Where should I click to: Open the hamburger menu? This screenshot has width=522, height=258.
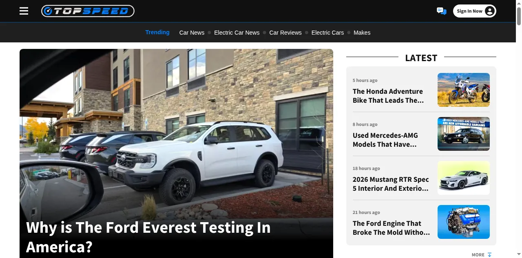[x=24, y=11]
